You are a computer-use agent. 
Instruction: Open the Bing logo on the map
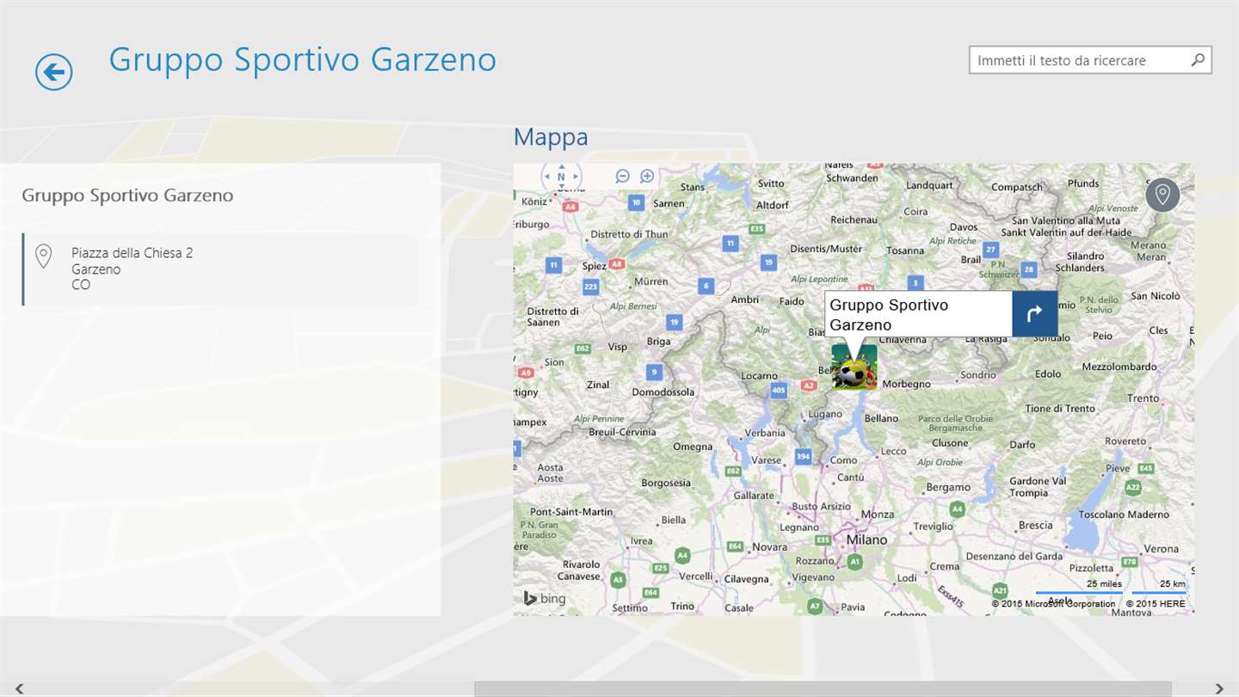(x=545, y=598)
